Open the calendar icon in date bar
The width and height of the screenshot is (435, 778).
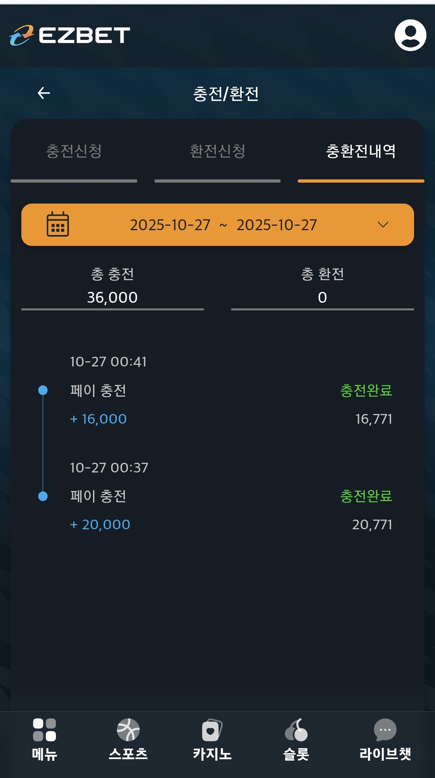click(58, 224)
